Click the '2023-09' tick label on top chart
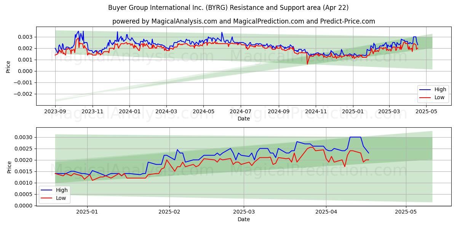 (x=55, y=111)
